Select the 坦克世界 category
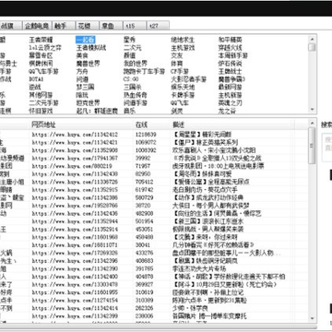 88,102
